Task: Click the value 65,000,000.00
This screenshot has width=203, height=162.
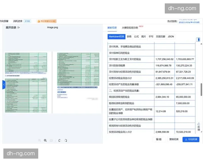Action: click(183, 97)
